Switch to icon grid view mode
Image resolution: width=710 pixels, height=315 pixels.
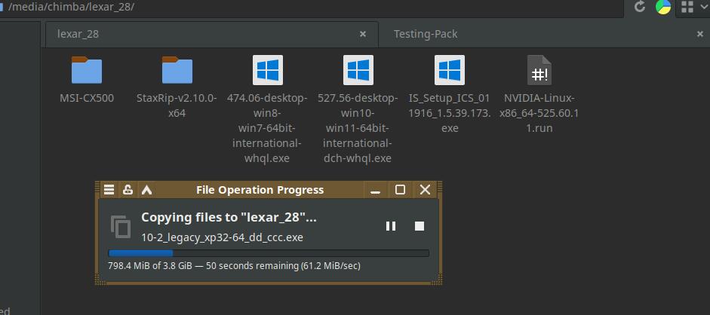click(687, 7)
